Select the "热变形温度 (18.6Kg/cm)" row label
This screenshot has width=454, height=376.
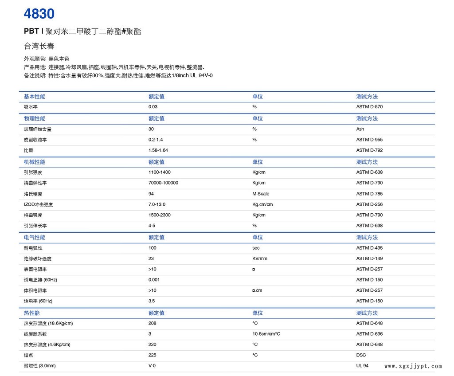click(48, 324)
